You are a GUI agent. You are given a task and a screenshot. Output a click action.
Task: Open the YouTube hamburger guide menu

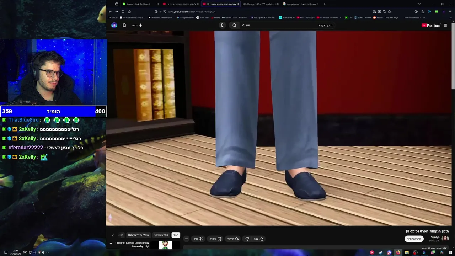point(445,25)
